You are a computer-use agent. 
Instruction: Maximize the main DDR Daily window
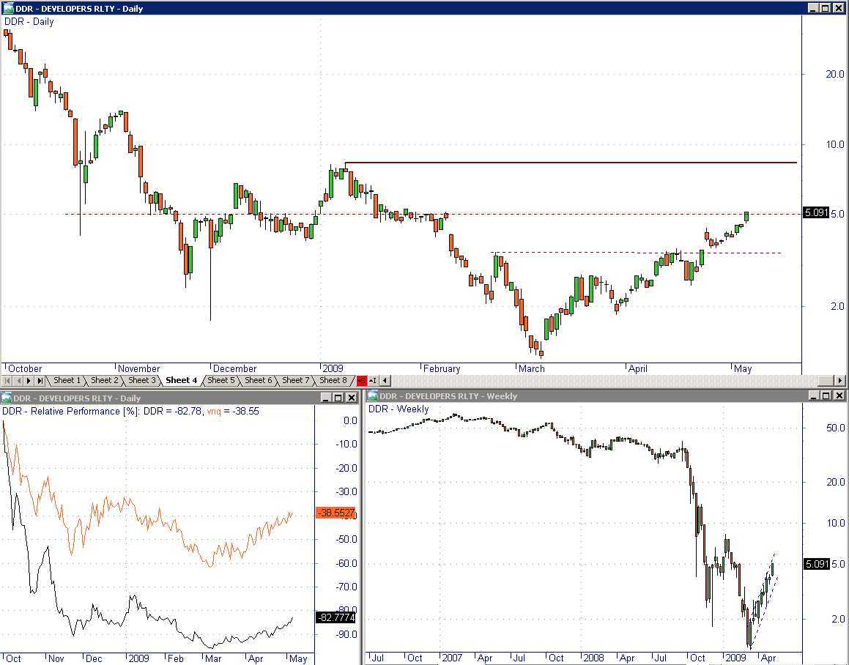tap(825, 8)
